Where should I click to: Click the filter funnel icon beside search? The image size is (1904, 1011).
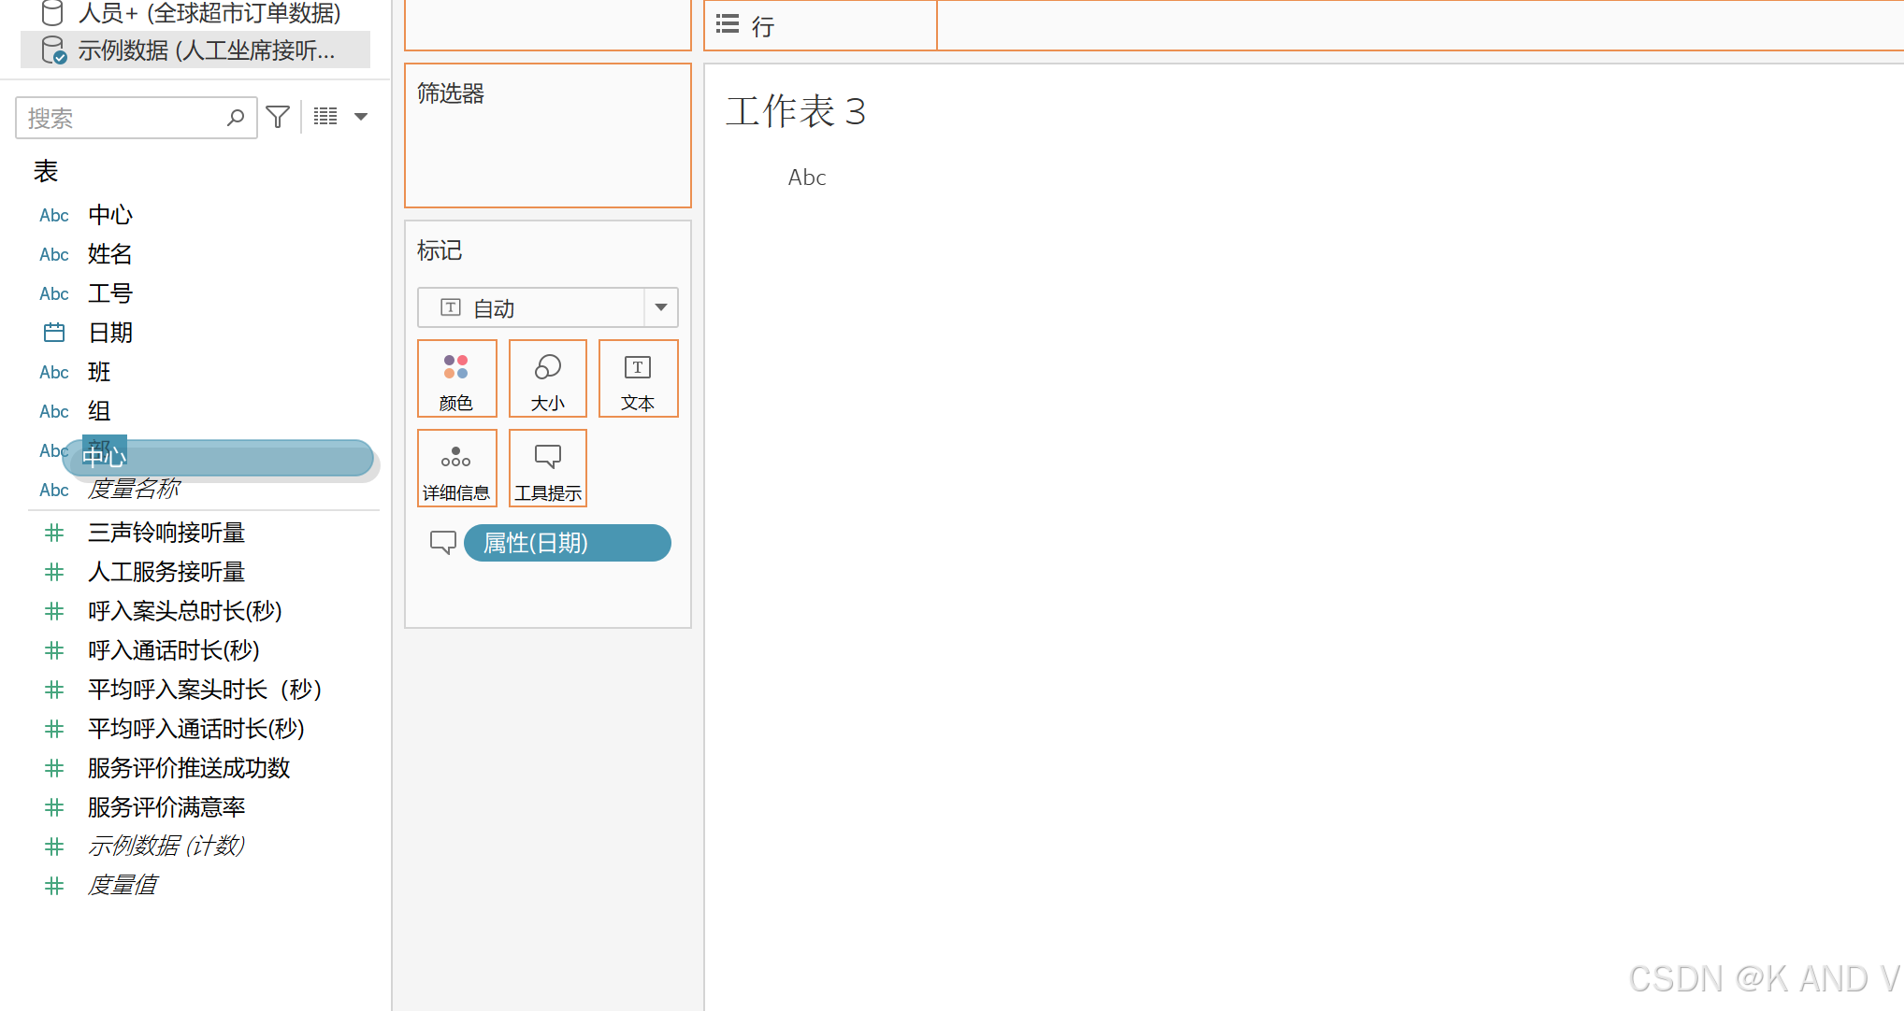278,117
